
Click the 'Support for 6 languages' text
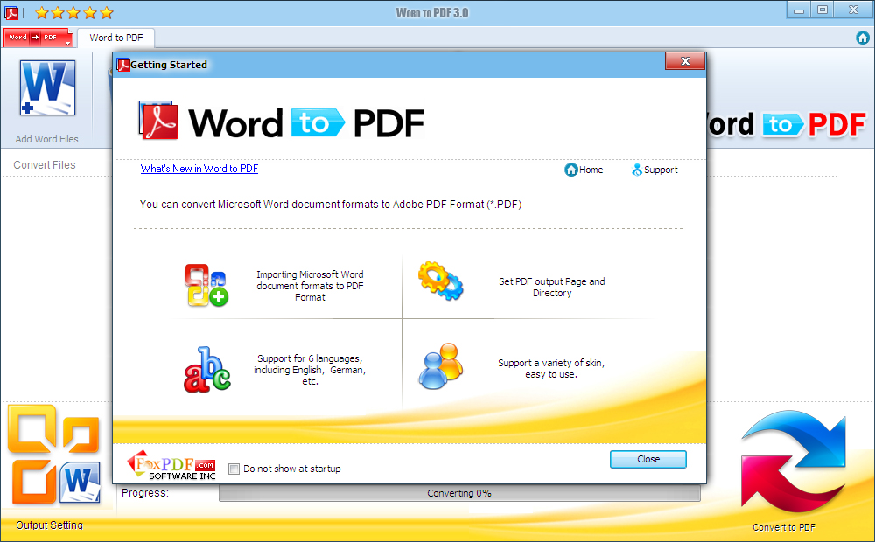[x=310, y=370]
